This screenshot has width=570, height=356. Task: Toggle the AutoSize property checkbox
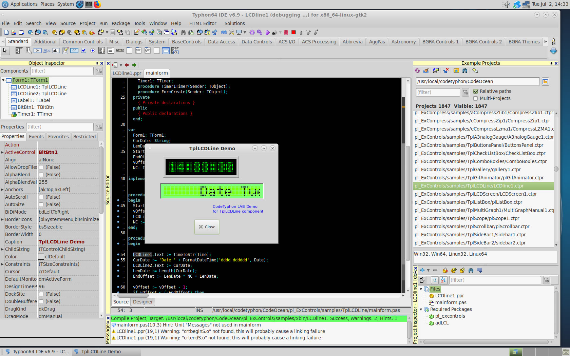41,204
